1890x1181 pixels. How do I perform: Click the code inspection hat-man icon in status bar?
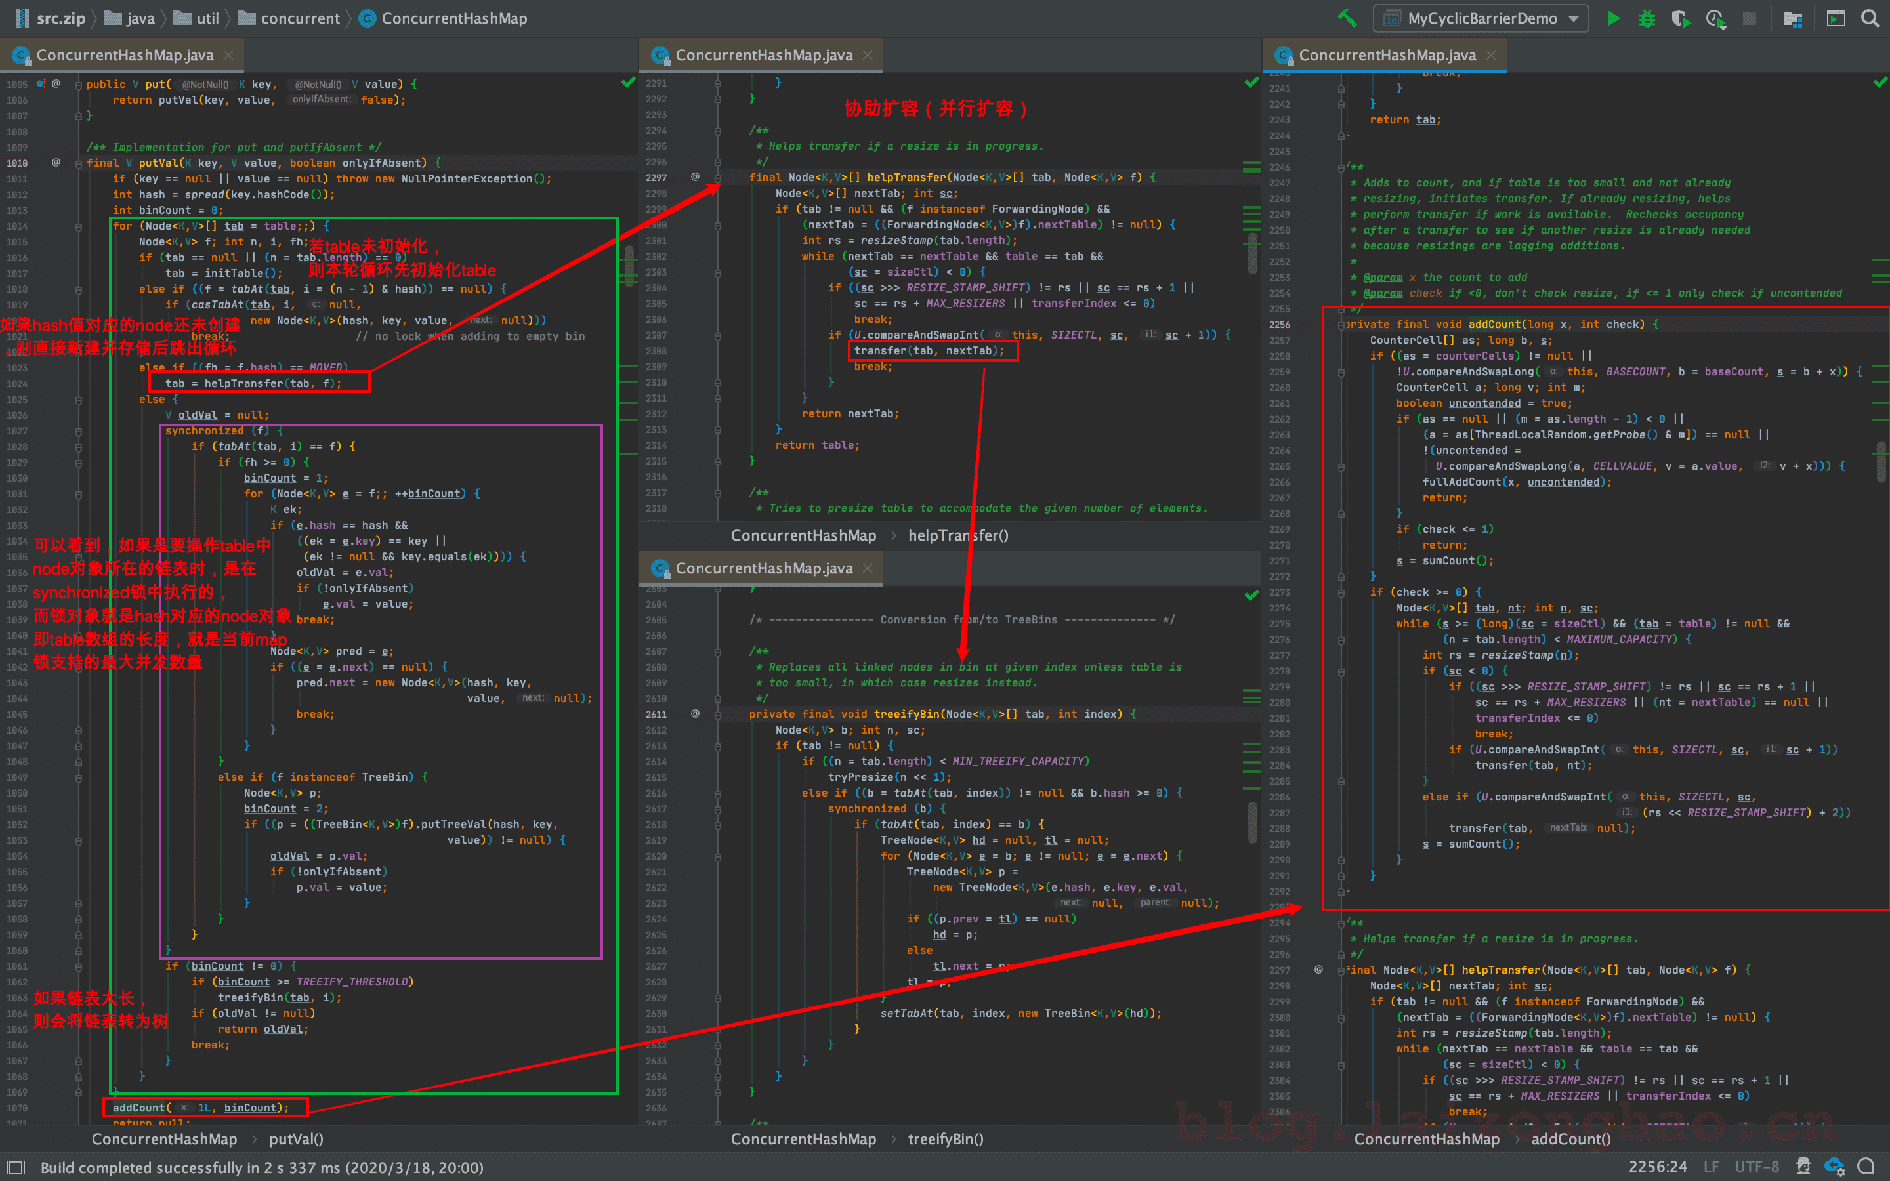click(1803, 1166)
